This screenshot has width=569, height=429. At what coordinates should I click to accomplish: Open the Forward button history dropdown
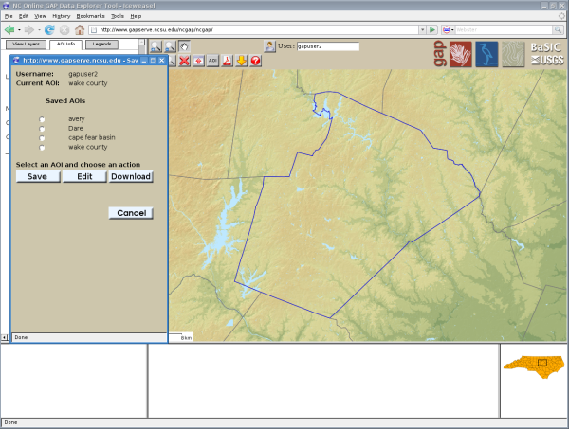point(39,29)
